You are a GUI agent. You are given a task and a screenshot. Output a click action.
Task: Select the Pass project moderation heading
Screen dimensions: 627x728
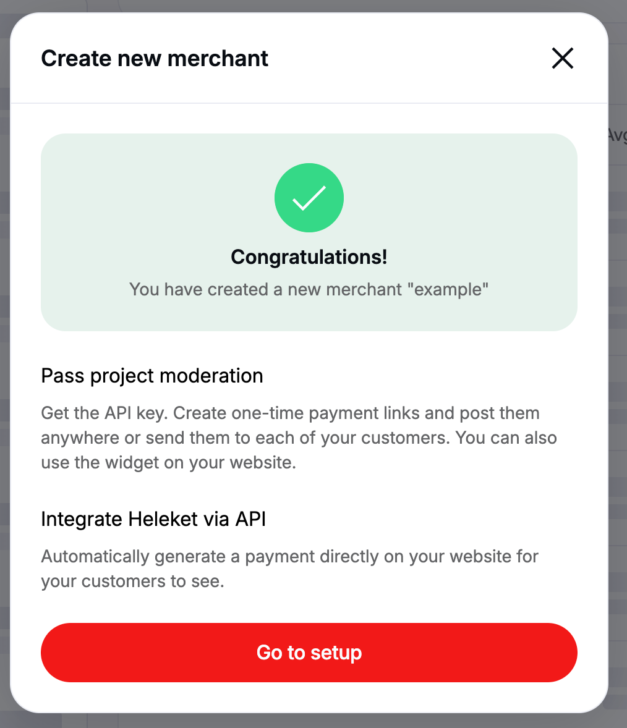(x=152, y=376)
